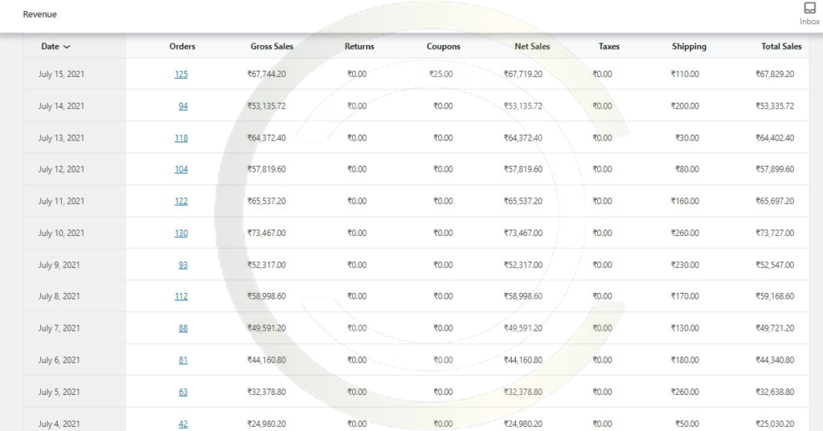Sort table by Coupons header
The width and height of the screenshot is (823, 431).
(x=444, y=46)
